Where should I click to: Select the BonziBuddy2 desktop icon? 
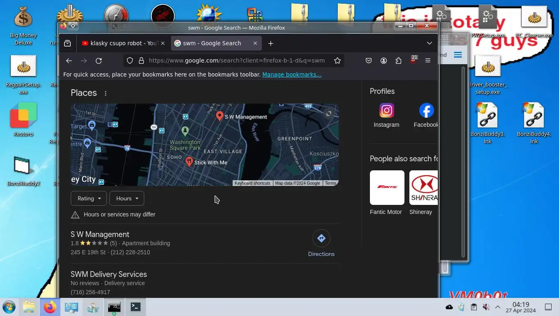[x=23, y=171]
